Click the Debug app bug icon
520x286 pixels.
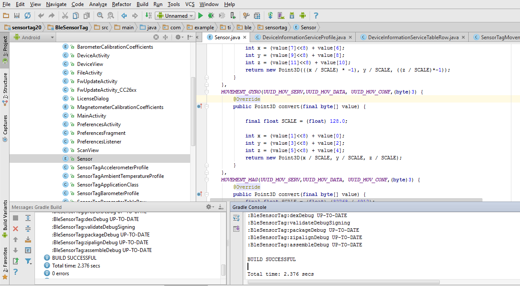pos(211,16)
